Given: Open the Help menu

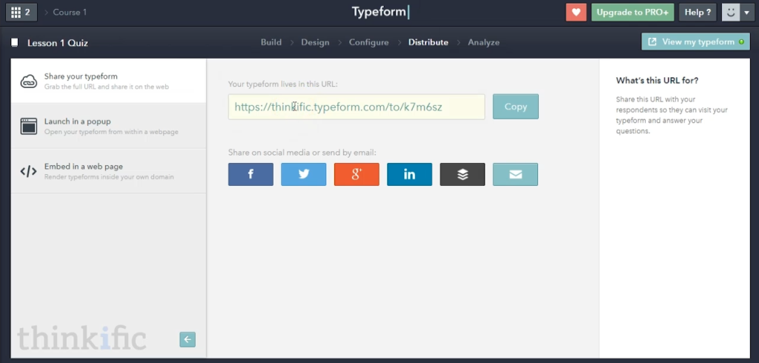Looking at the screenshot, I should 697,13.
